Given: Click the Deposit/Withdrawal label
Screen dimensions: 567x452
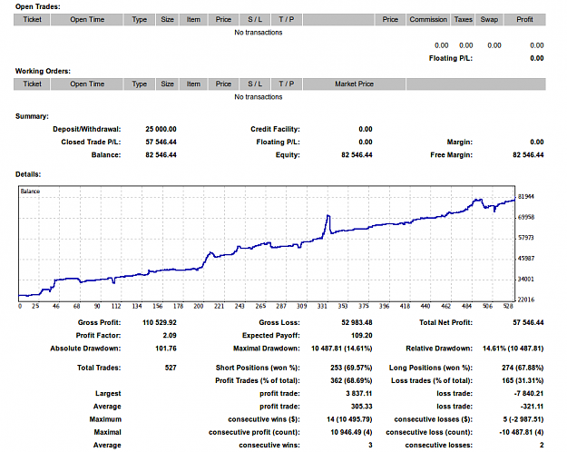Looking at the screenshot, I should 87,129.
